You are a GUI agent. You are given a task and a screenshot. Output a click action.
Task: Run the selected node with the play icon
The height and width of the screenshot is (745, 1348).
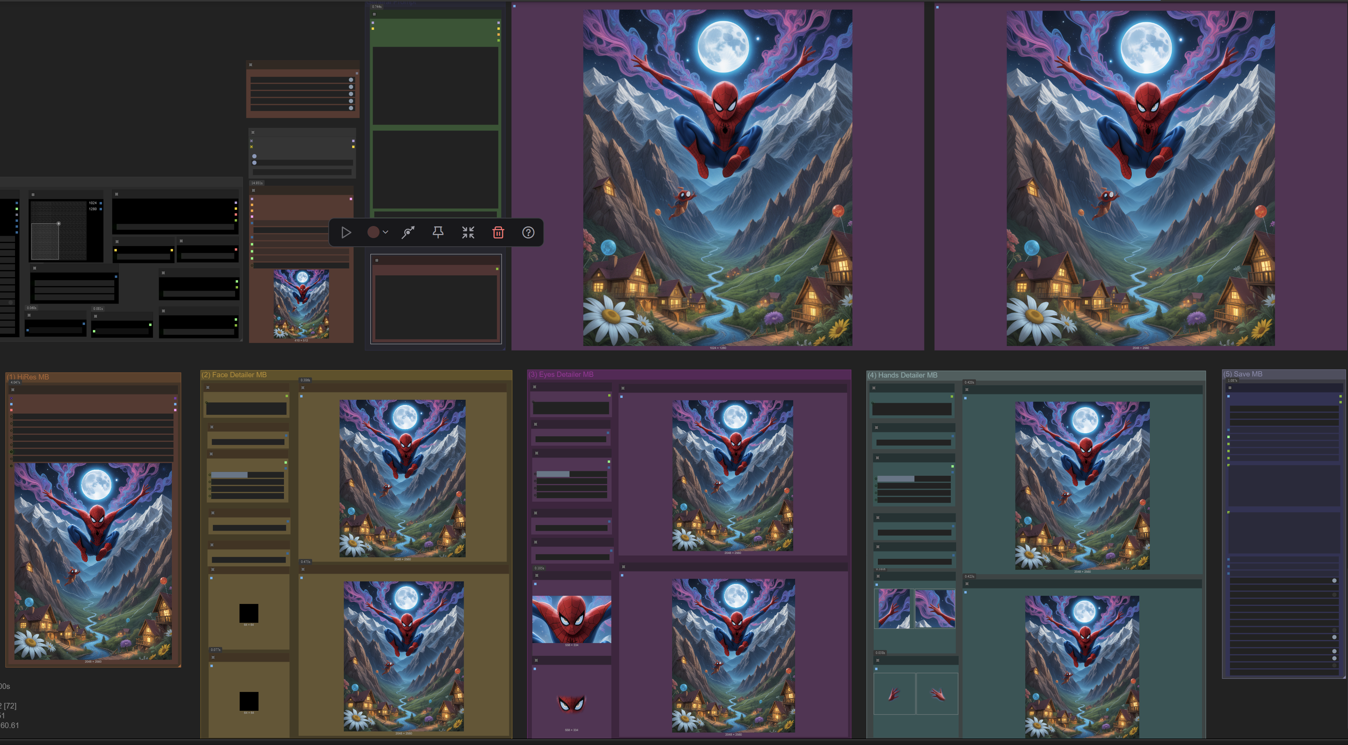[x=346, y=232]
